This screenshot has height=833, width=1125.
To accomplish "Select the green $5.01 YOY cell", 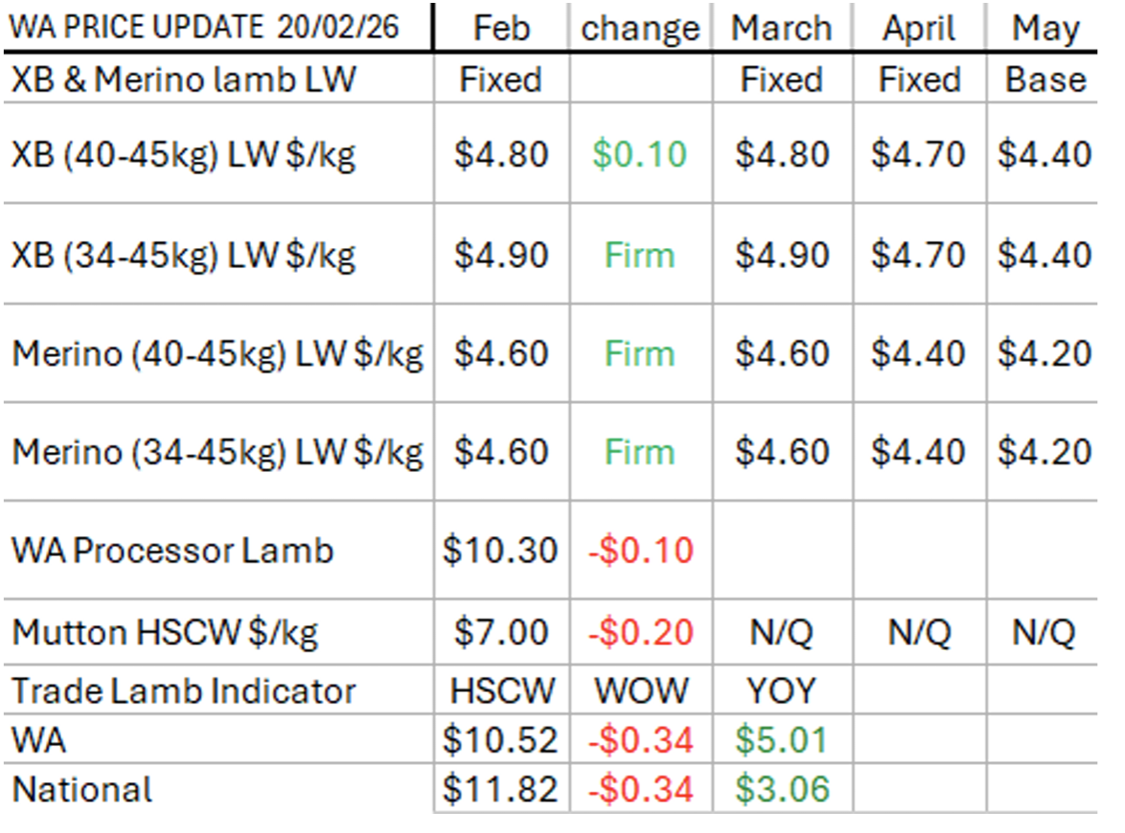I will [781, 740].
